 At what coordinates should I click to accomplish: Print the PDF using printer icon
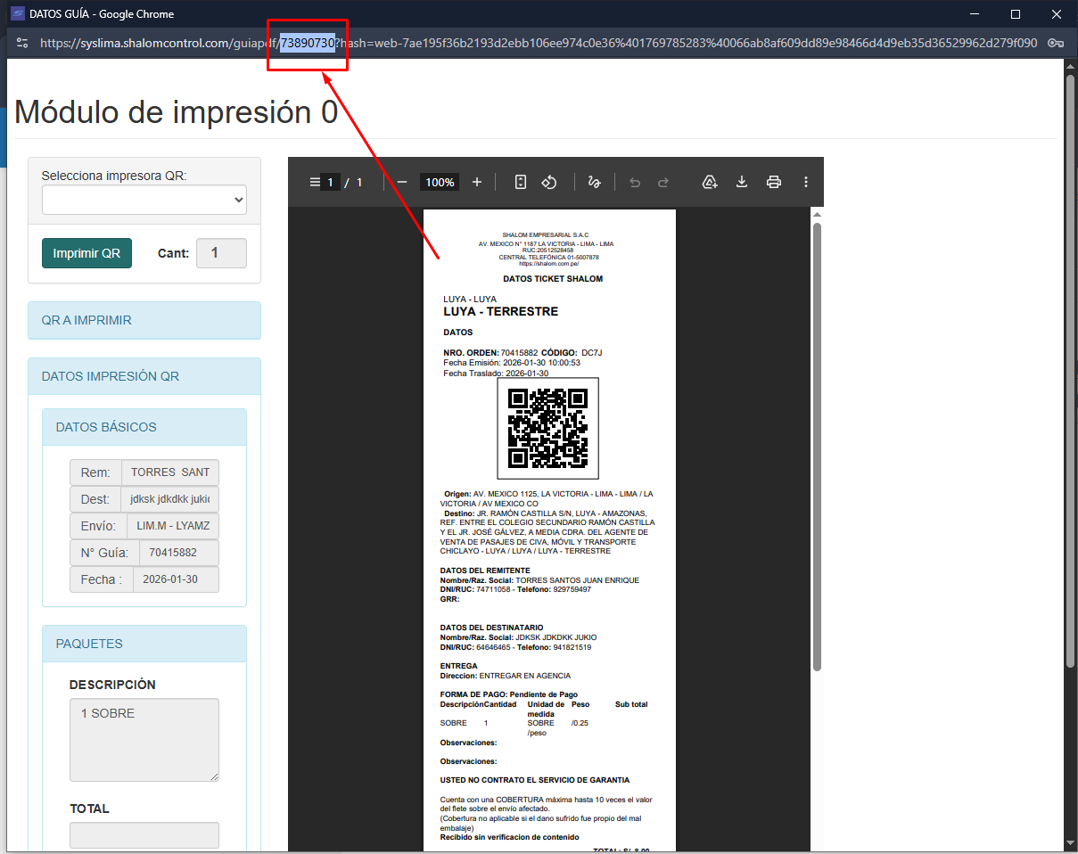774,182
